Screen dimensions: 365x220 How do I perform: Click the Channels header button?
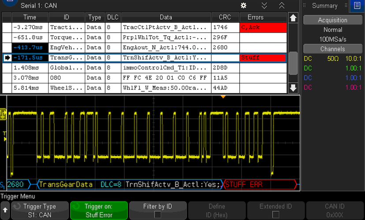tap(332, 49)
